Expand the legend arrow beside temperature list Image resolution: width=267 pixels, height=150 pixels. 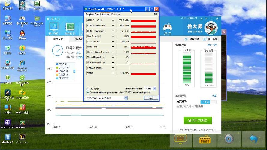74,71
